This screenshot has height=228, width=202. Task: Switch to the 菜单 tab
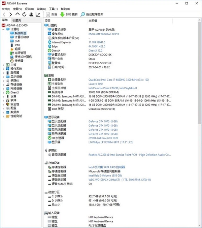point(5,20)
